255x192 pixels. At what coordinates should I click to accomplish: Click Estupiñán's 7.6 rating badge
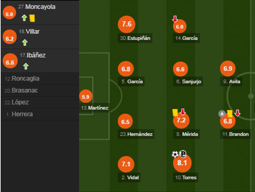(127, 24)
